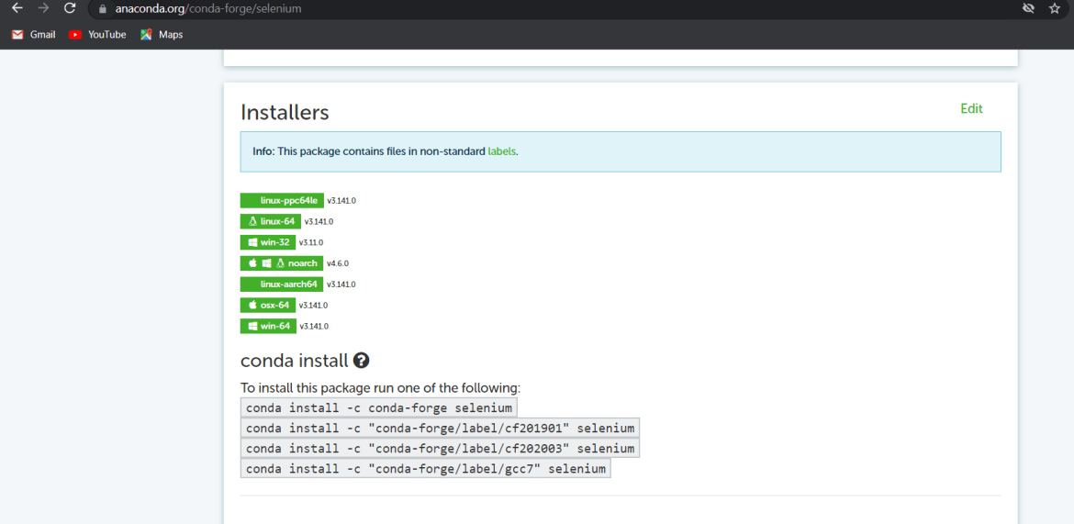The height and width of the screenshot is (524, 1074).
Task: Click 'To install this package' instruction text
Action: click(381, 388)
